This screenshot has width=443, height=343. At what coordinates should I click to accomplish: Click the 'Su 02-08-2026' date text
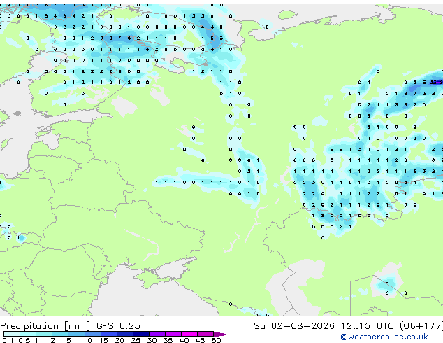coord(294,326)
